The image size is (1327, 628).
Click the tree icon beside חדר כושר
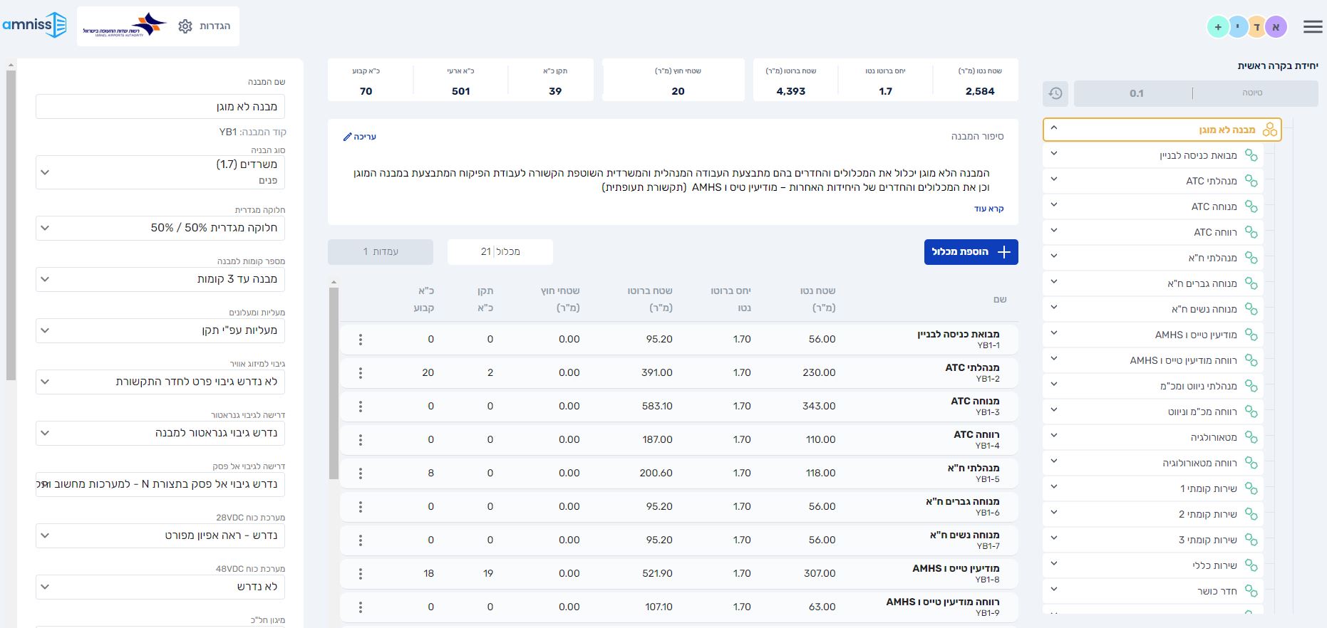(x=1251, y=591)
